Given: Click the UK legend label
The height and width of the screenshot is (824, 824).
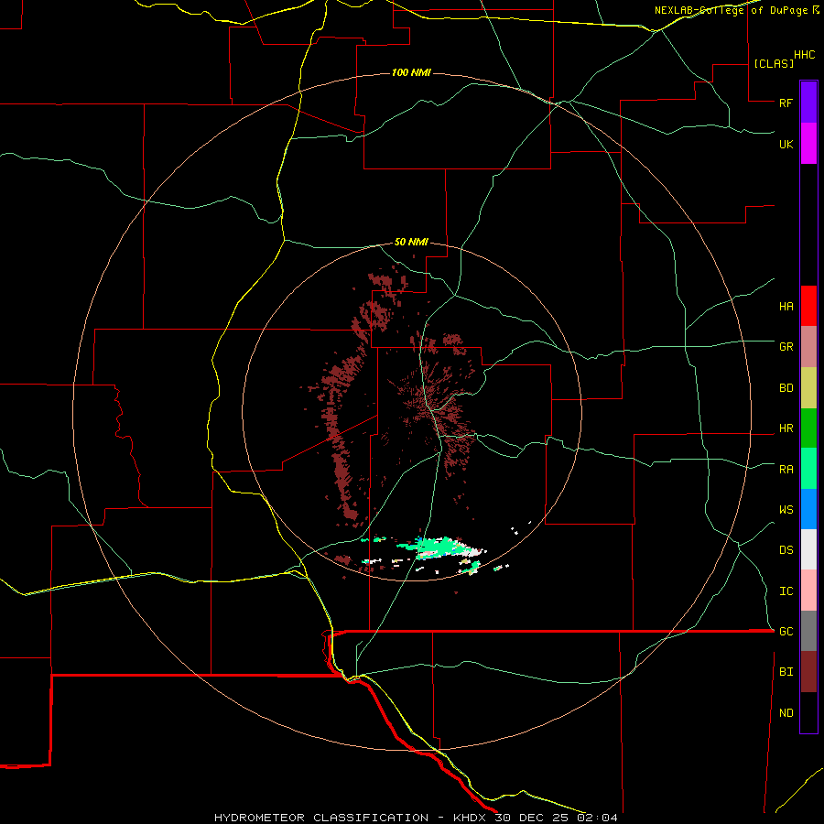Looking at the screenshot, I should click(786, 144).
